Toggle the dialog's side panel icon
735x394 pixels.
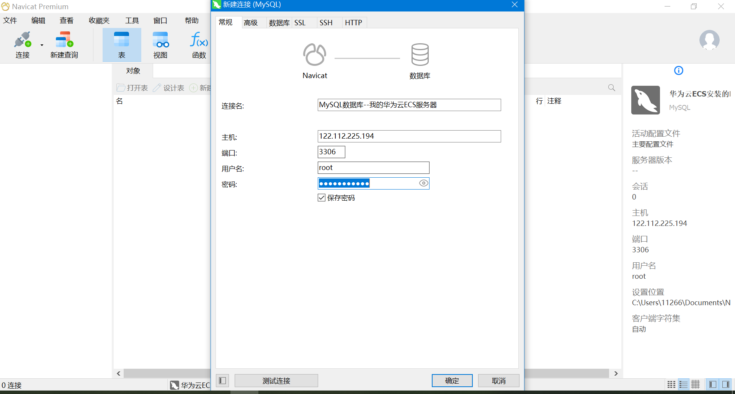coord(222,381)
